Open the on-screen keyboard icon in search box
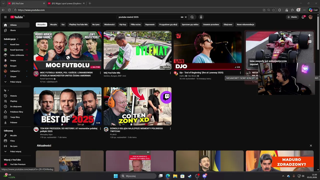 [182, 17]
